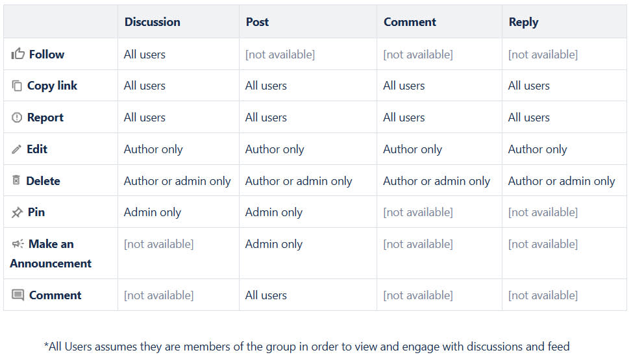Click "Author or admin only" under Reply
Screen dimensions: 631x357
pyautogui.click(x=561, y=181)
